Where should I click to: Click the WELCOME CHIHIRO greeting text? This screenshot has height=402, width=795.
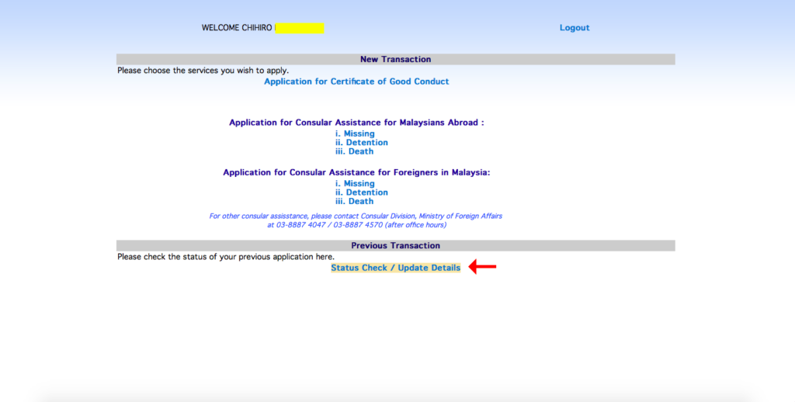[x=237, y=28]
